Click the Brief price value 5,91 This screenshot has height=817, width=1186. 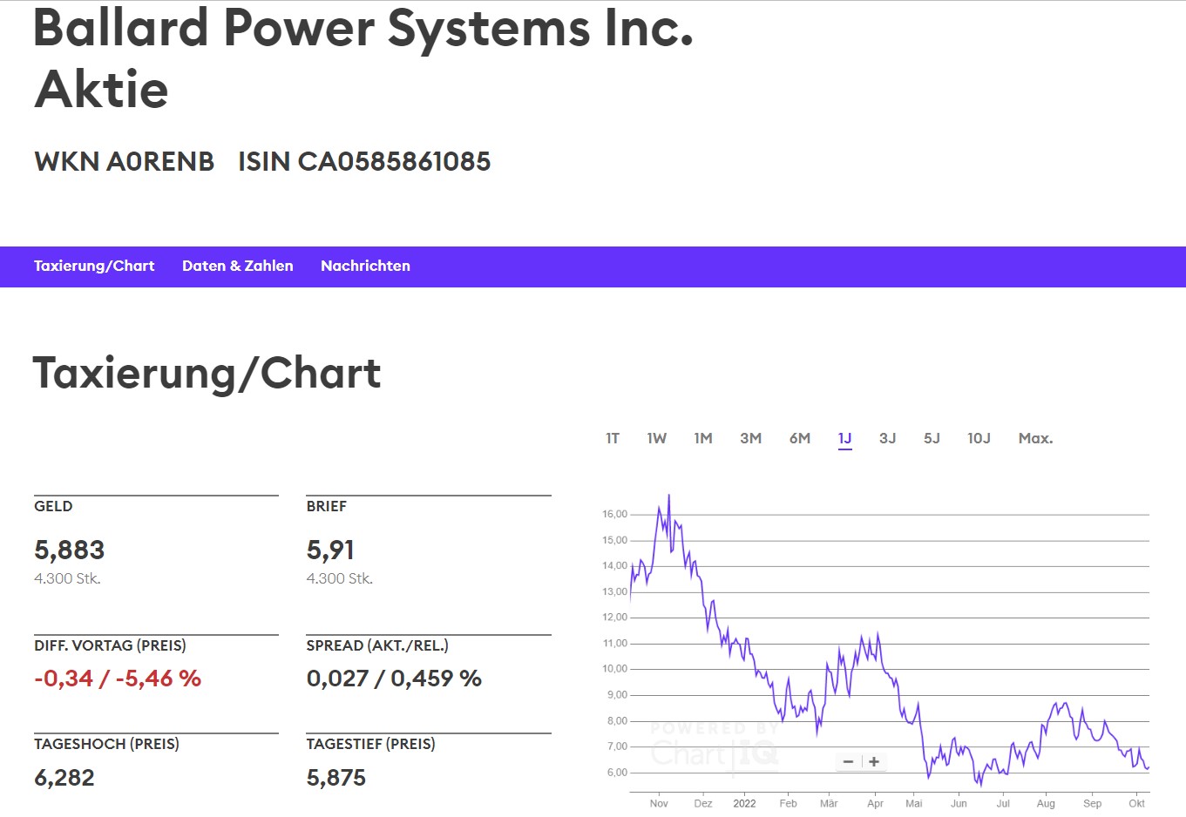click(330, 550)
